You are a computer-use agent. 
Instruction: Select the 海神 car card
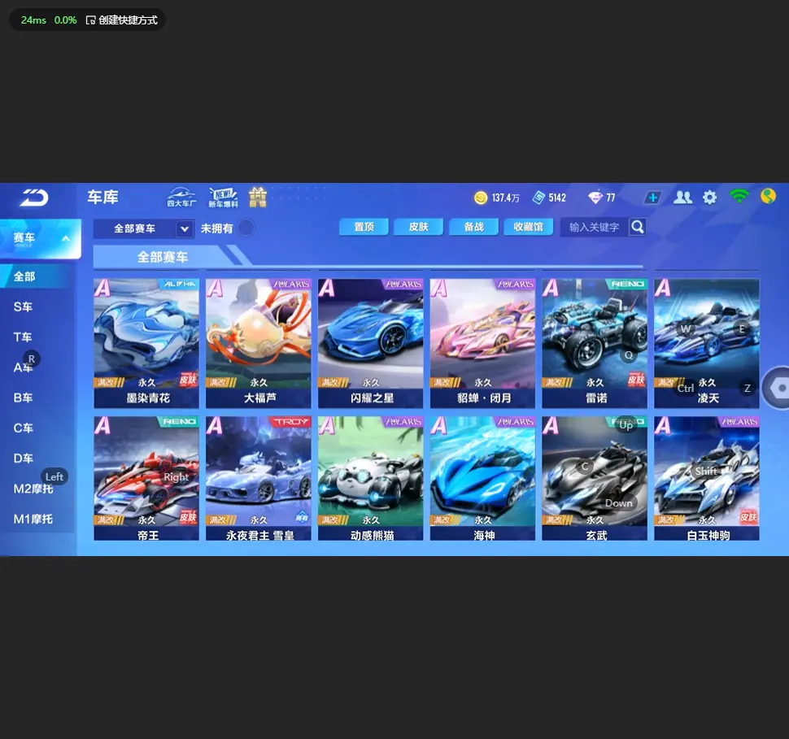482,479
